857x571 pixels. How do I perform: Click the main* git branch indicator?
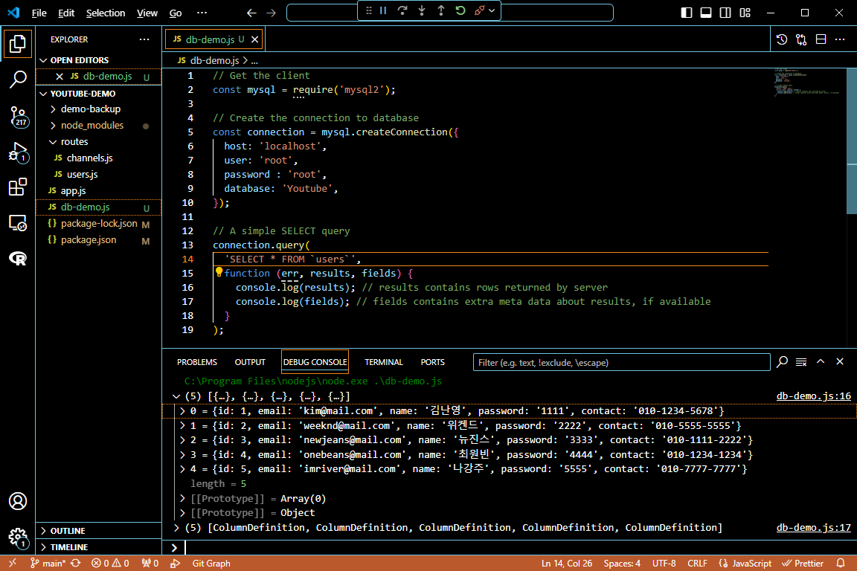48,564
